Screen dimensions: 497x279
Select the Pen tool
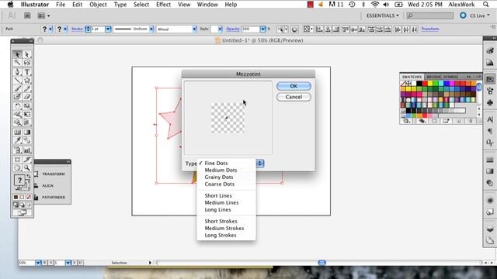tap(17, 72)
